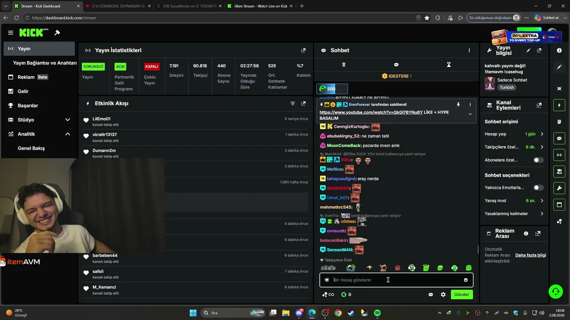The height and width of the screenshot is (320, 570).
Task: Go to Gelir in the sidebar
Action: point(39,92)
